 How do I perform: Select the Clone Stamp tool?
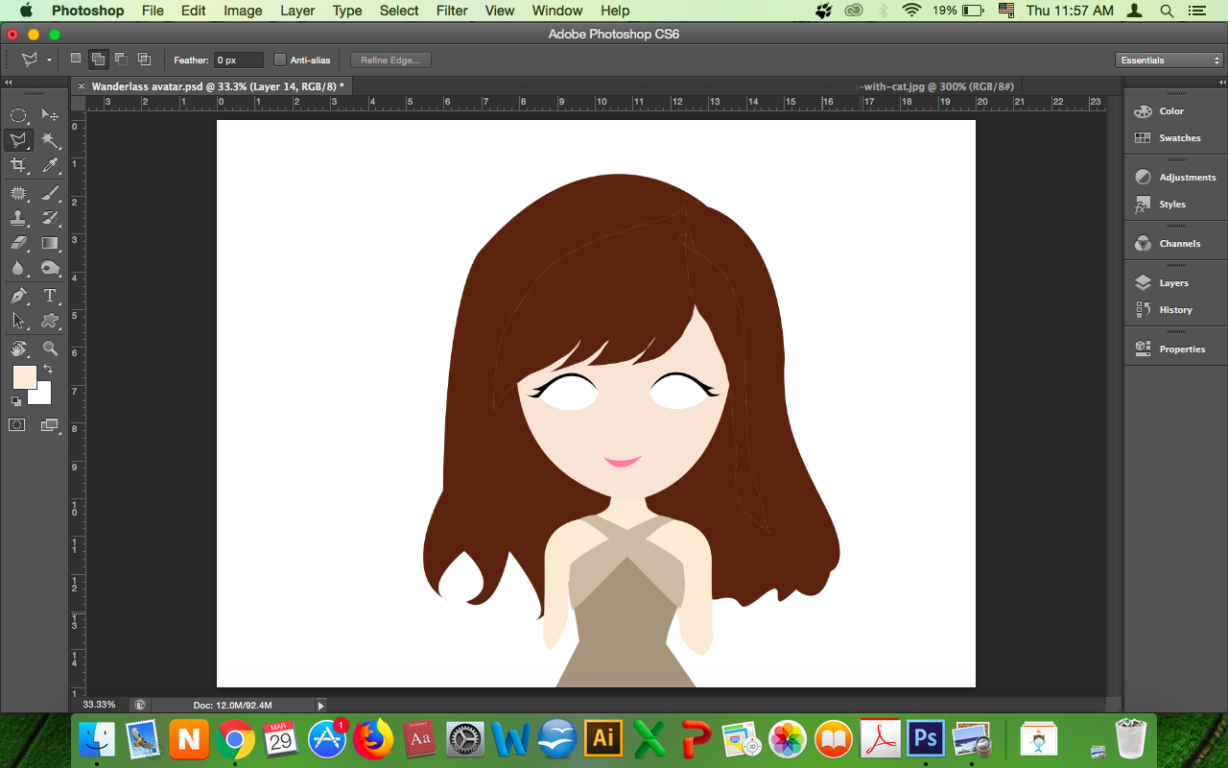[x=18, y=218]
